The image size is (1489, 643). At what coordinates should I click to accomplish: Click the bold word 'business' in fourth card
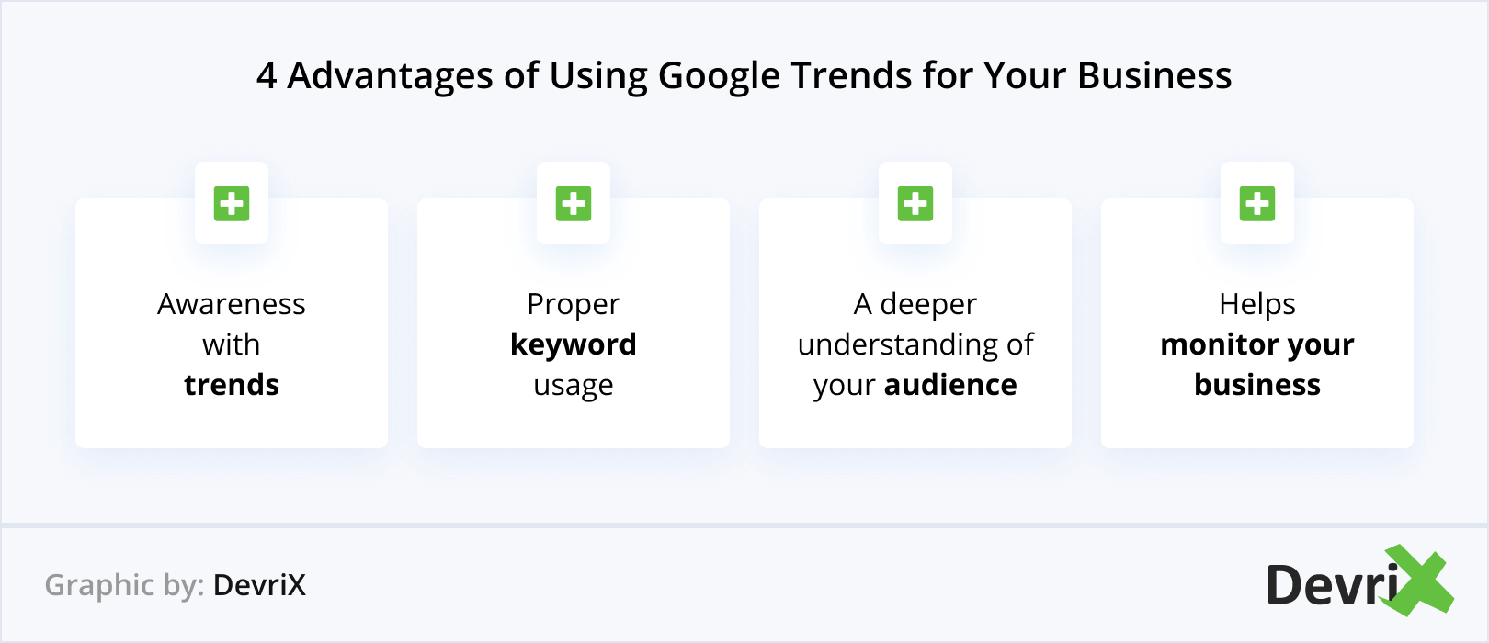point(1257,385)
